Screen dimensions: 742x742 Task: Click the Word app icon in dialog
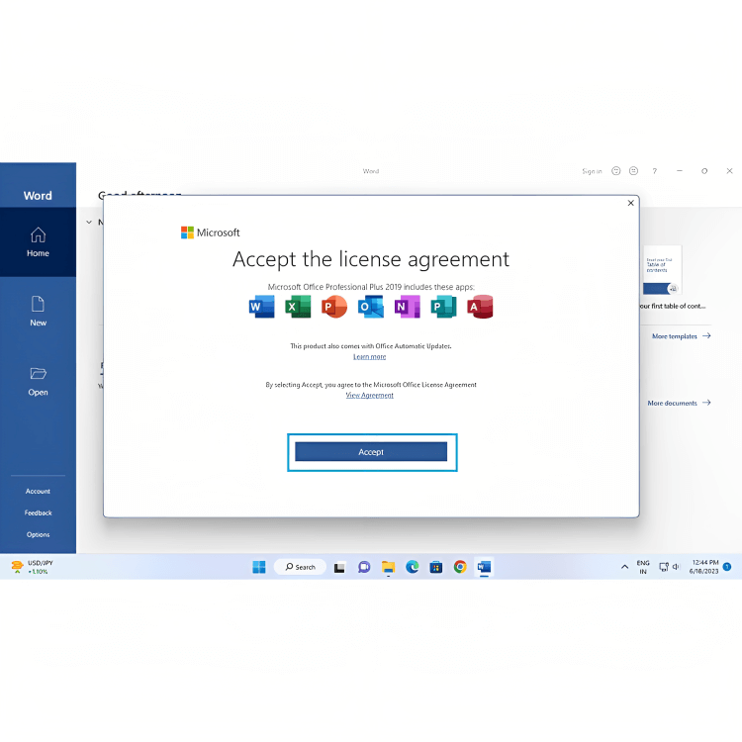[261, 308]
